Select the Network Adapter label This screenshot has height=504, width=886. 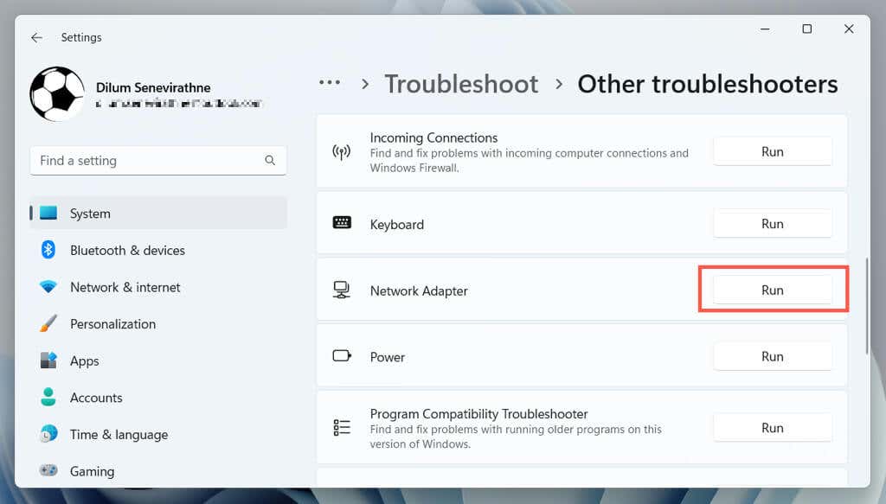point(419,290)
